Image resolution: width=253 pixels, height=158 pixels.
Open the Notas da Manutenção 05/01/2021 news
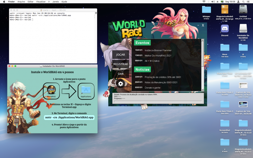coord(161,82)
